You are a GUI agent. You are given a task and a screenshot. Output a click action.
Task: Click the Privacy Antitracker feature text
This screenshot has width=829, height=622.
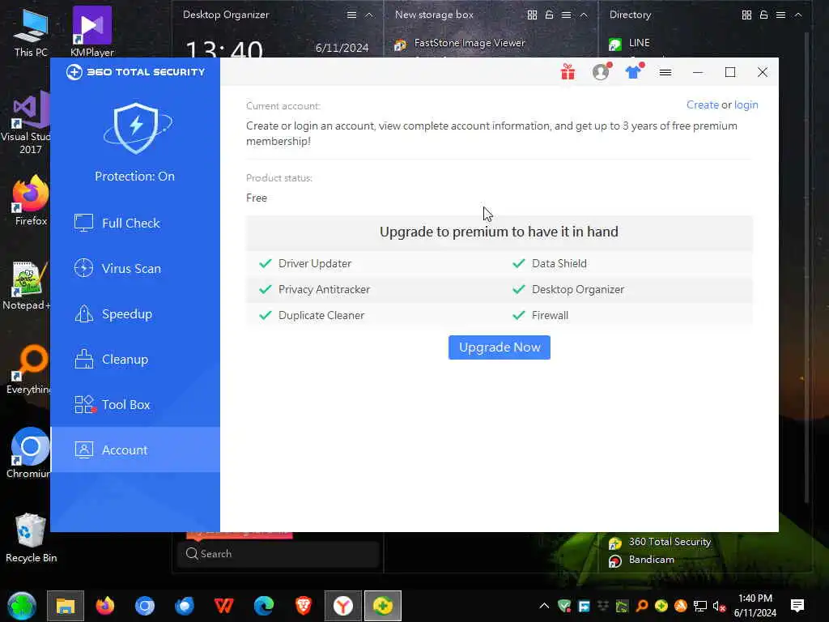click(324, 289)
